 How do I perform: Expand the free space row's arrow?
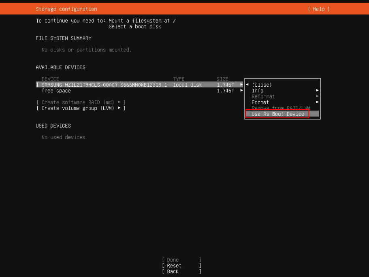(241, 91)
